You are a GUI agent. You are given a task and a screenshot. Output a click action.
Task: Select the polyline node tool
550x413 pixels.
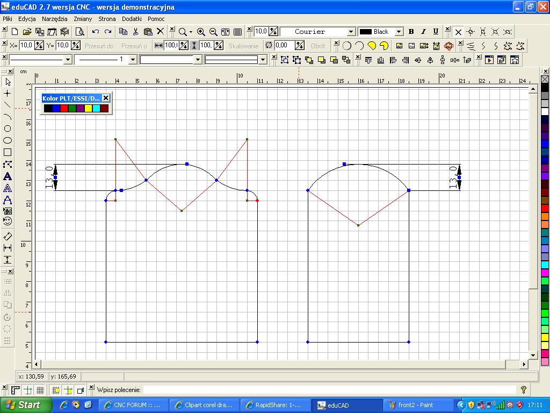(8, 165)
